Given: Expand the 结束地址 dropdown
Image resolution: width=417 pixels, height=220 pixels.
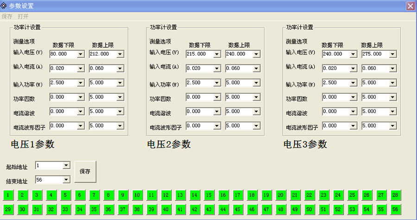Looking at the screenshot, I should coord(66,180).
